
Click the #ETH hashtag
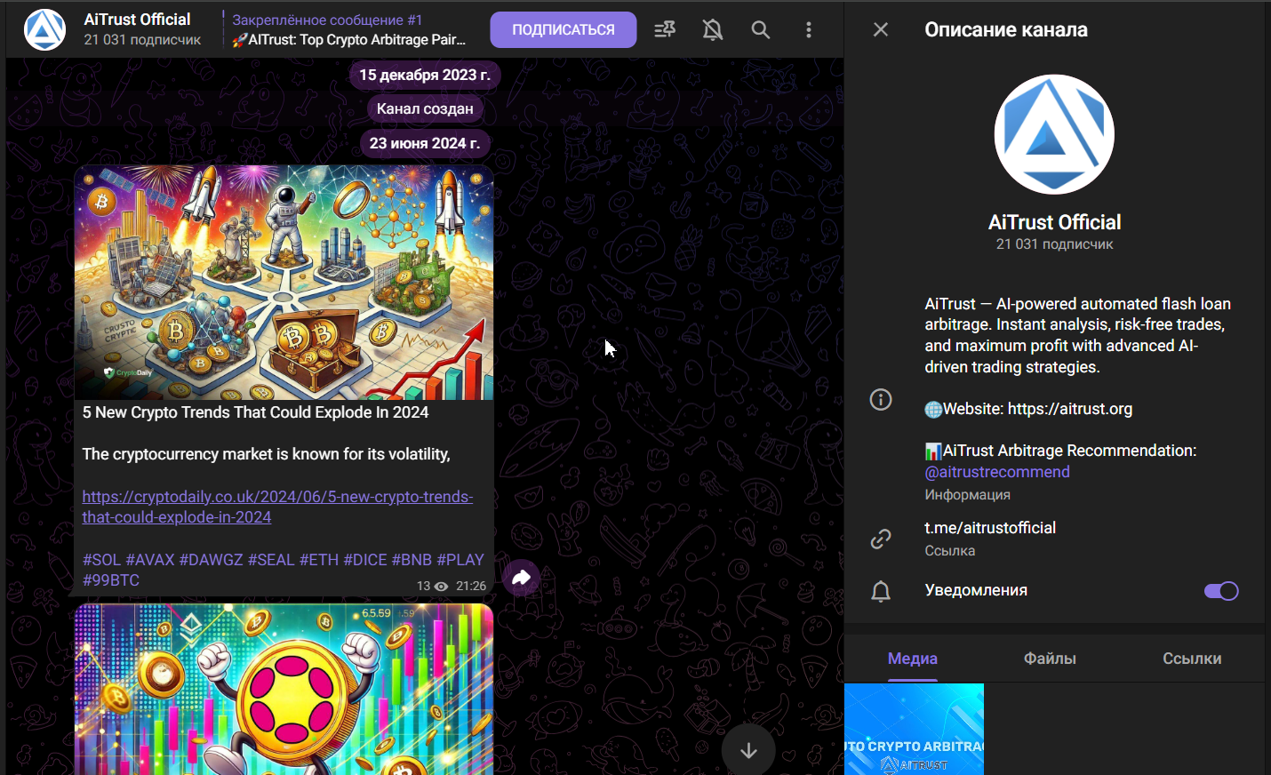click(319, 560)
